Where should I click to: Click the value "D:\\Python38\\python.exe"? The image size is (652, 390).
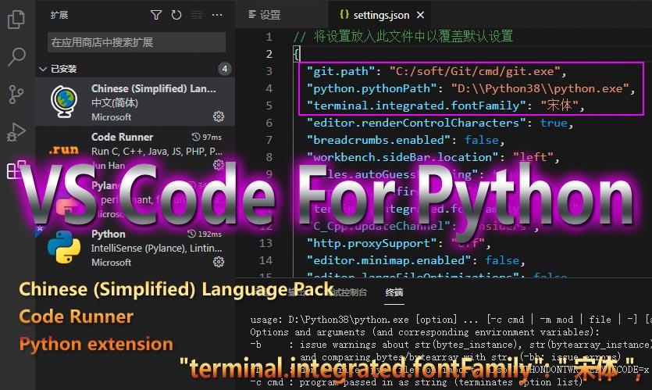point(540,88)
